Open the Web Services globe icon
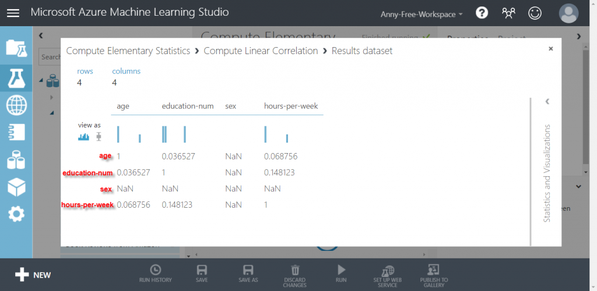The image size is (597, 291). point(16,105)
